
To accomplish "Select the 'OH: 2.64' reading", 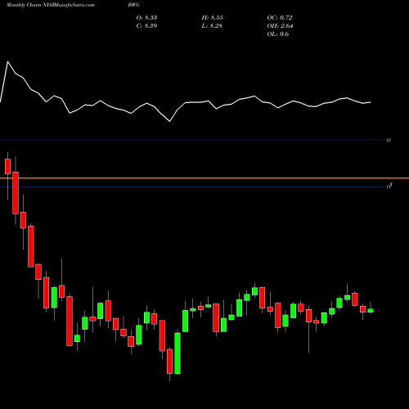I will (280, 25).
